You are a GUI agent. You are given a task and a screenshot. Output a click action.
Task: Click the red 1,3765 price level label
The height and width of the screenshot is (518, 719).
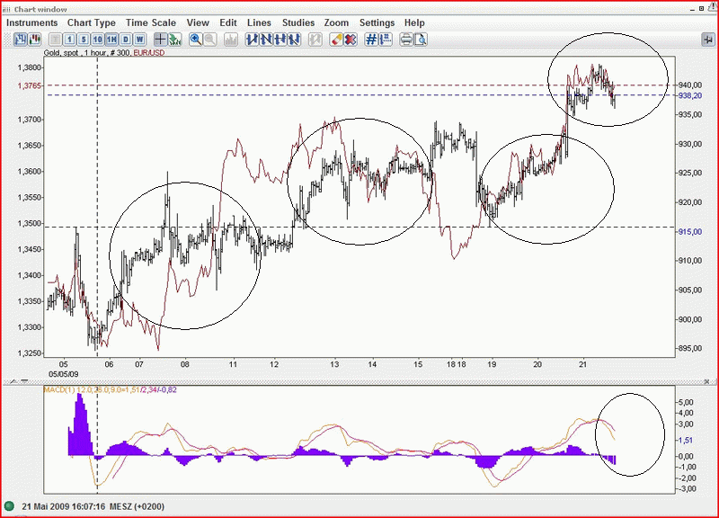point(30,85)
